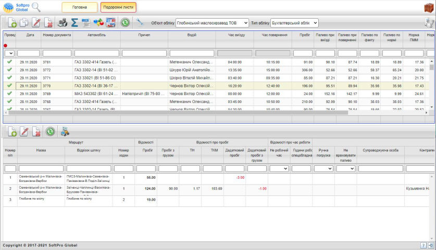Open the bookshelf icon at top right
Screen dimensions: 436x250
429,7
